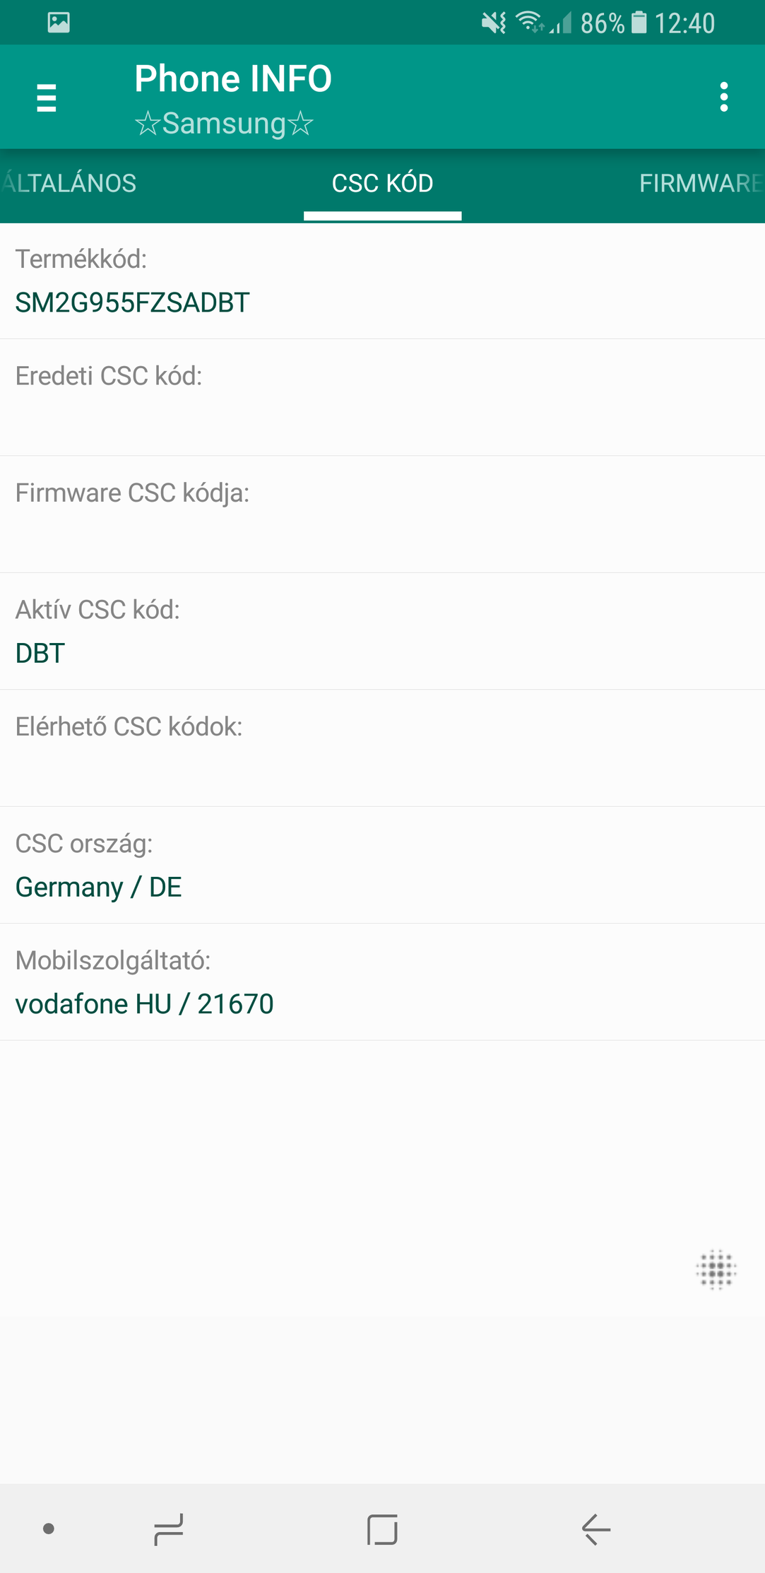Switch to the ÁLTALÁNOS tab

tap(69, 183)
